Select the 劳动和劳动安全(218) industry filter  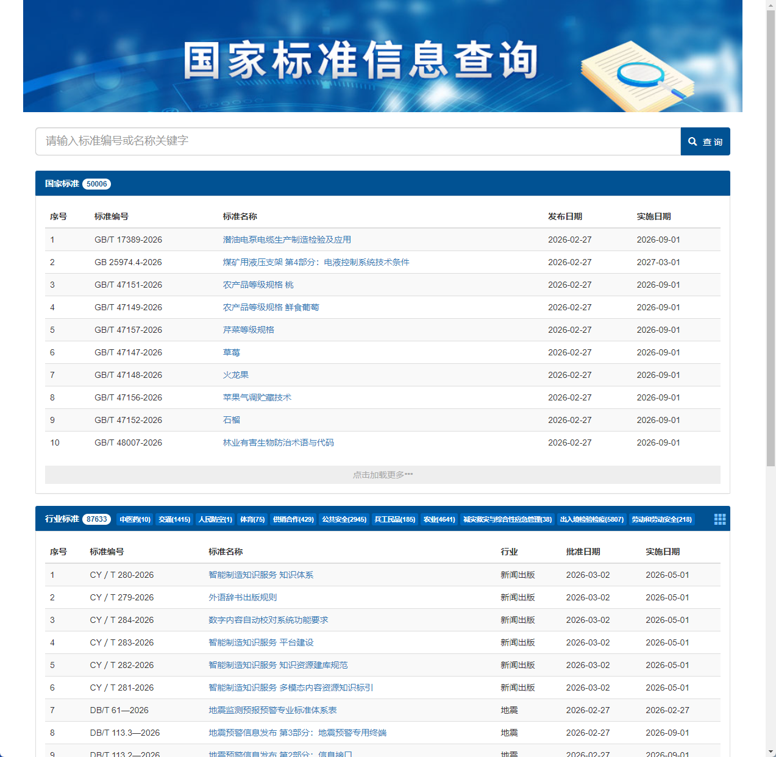662,519
